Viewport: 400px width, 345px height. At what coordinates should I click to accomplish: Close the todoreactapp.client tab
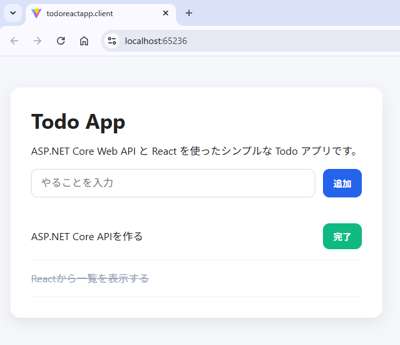(166, 13)
